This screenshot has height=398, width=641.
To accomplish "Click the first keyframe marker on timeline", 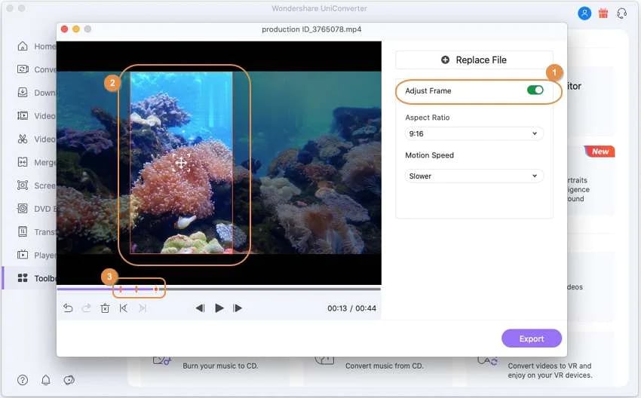I will coord(121,289).
